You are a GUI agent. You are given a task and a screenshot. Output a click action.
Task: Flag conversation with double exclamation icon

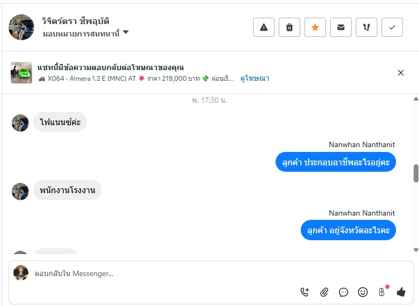(x=367, y=27)
